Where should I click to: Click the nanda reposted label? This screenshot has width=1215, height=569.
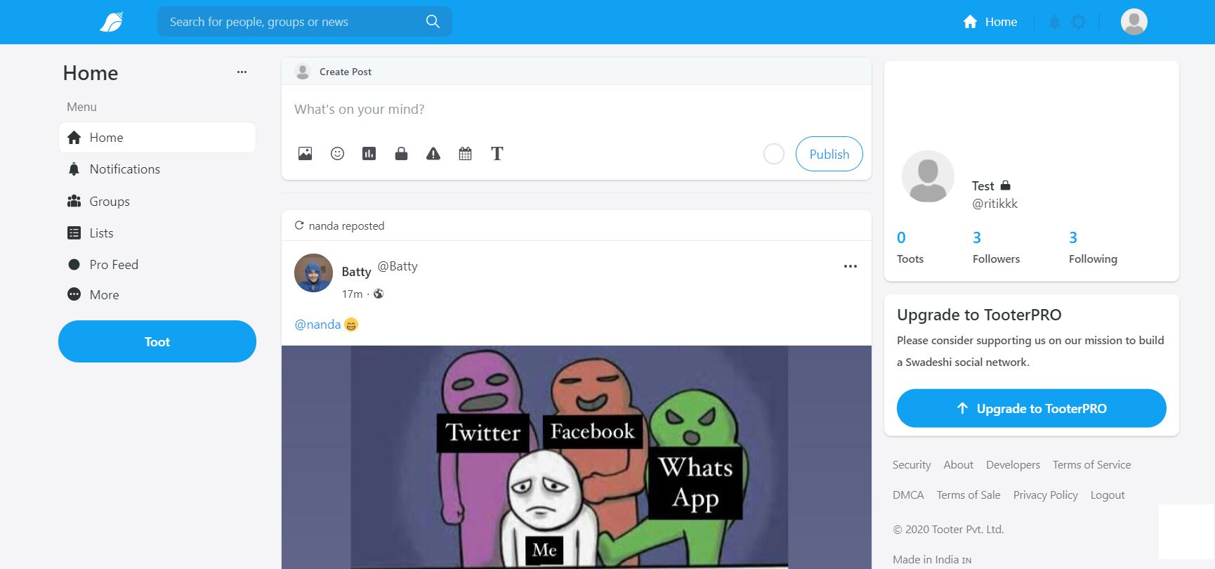pos(346,225)
